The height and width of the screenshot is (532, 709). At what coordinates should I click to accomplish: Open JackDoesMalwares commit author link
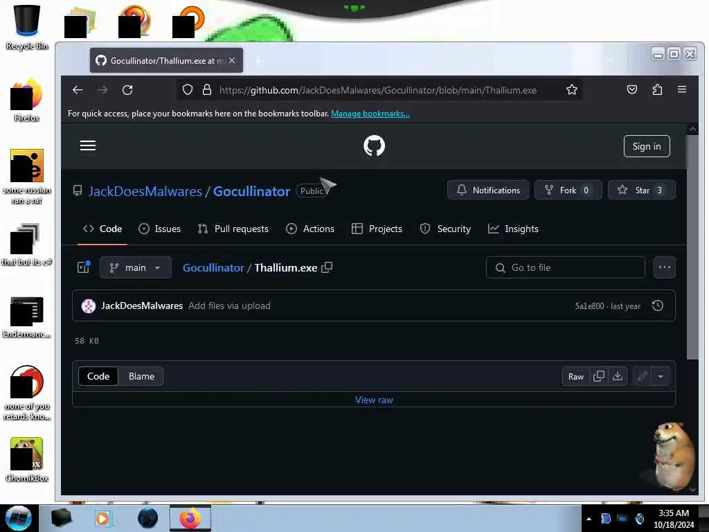(x=142, y=305)
